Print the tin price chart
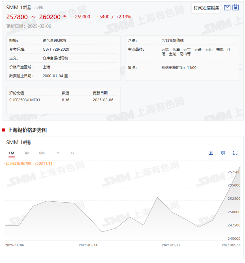The image size is (245, 263). pos(223,153)
